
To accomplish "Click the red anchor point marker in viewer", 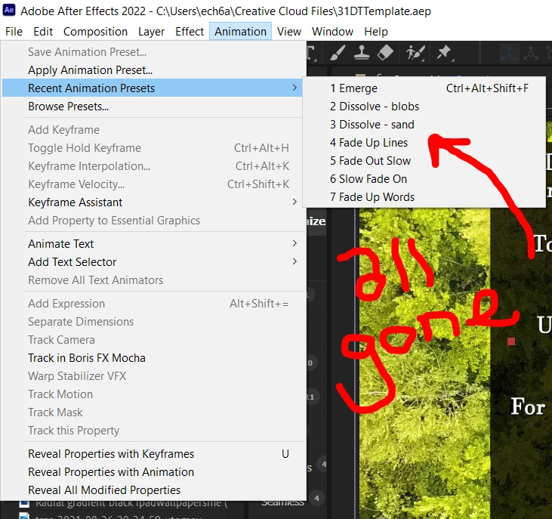I will tap(511, 341).
